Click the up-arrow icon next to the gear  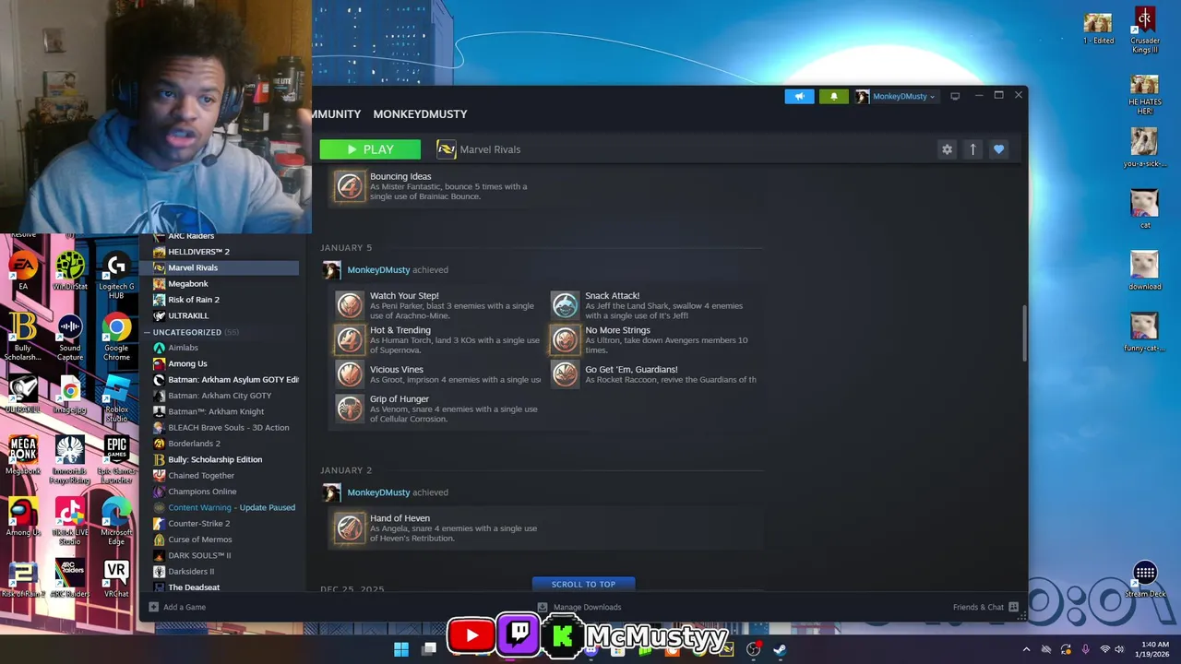[972, 149]
